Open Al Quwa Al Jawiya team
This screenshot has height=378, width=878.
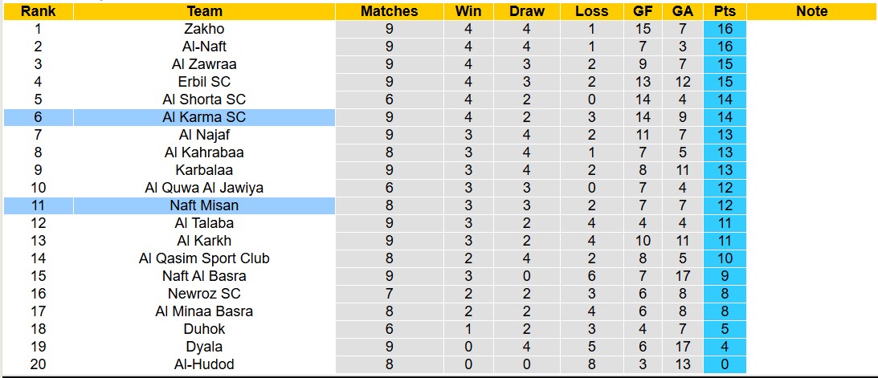click(204, 188)
